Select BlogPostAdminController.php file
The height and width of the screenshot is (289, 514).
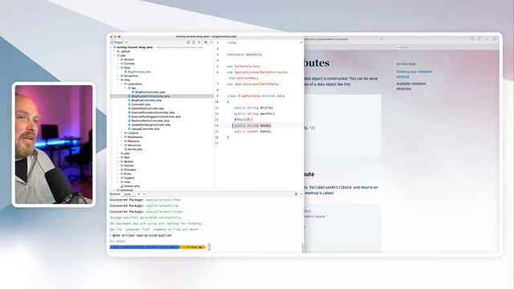tap(149, 96)
